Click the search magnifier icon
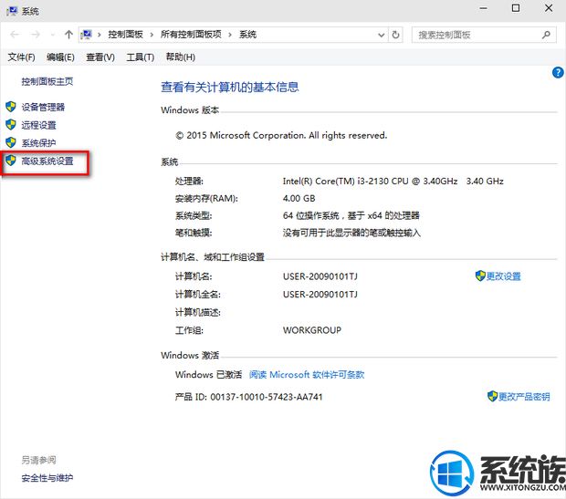The width and height of the screenshot is (566, 499). [x=546, y=35]
